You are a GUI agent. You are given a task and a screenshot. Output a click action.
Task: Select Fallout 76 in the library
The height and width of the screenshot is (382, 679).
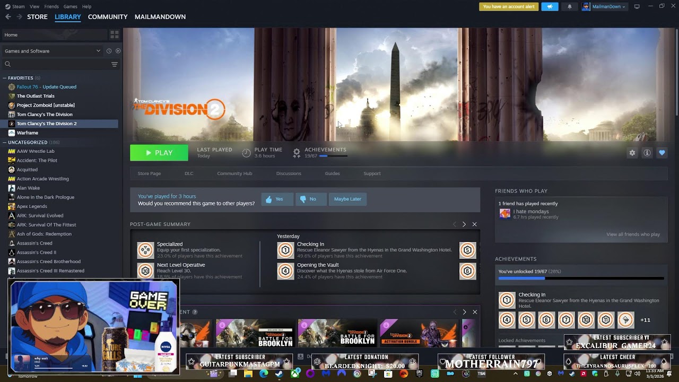coord(47,87)
